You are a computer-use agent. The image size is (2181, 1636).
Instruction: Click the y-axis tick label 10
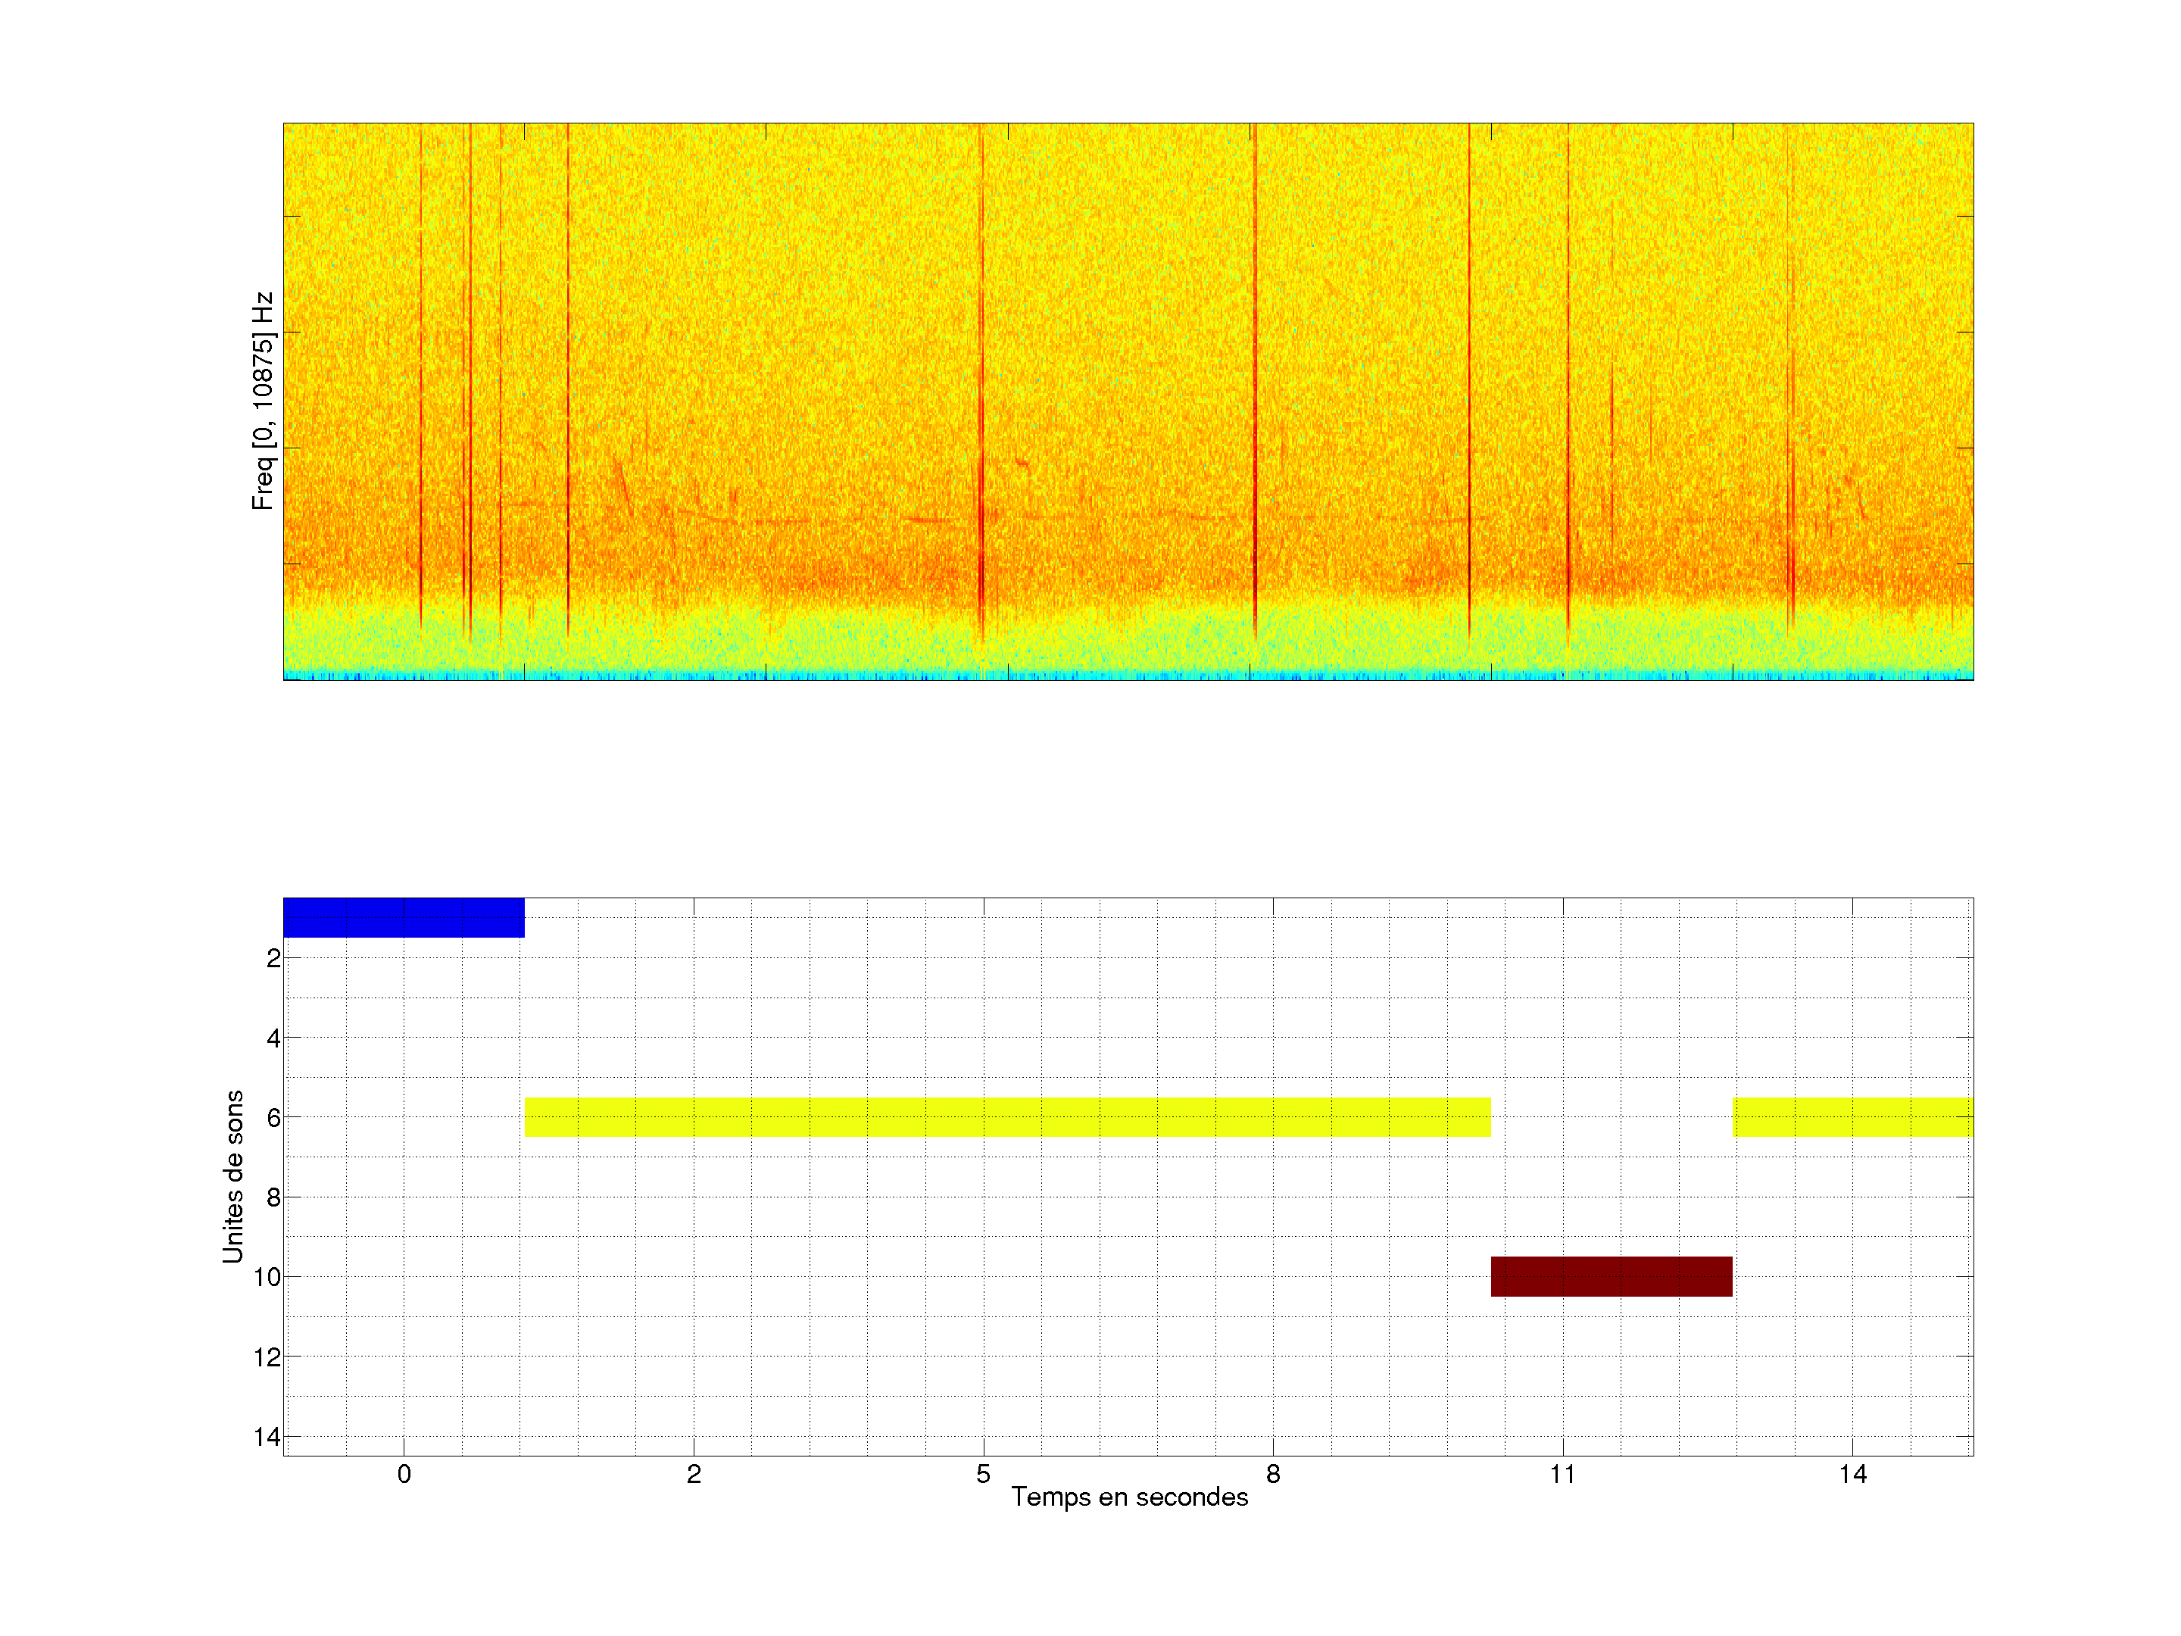(x=267, y=1277)
